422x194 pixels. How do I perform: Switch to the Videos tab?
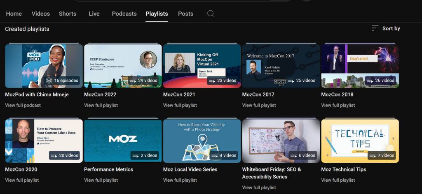41,14
